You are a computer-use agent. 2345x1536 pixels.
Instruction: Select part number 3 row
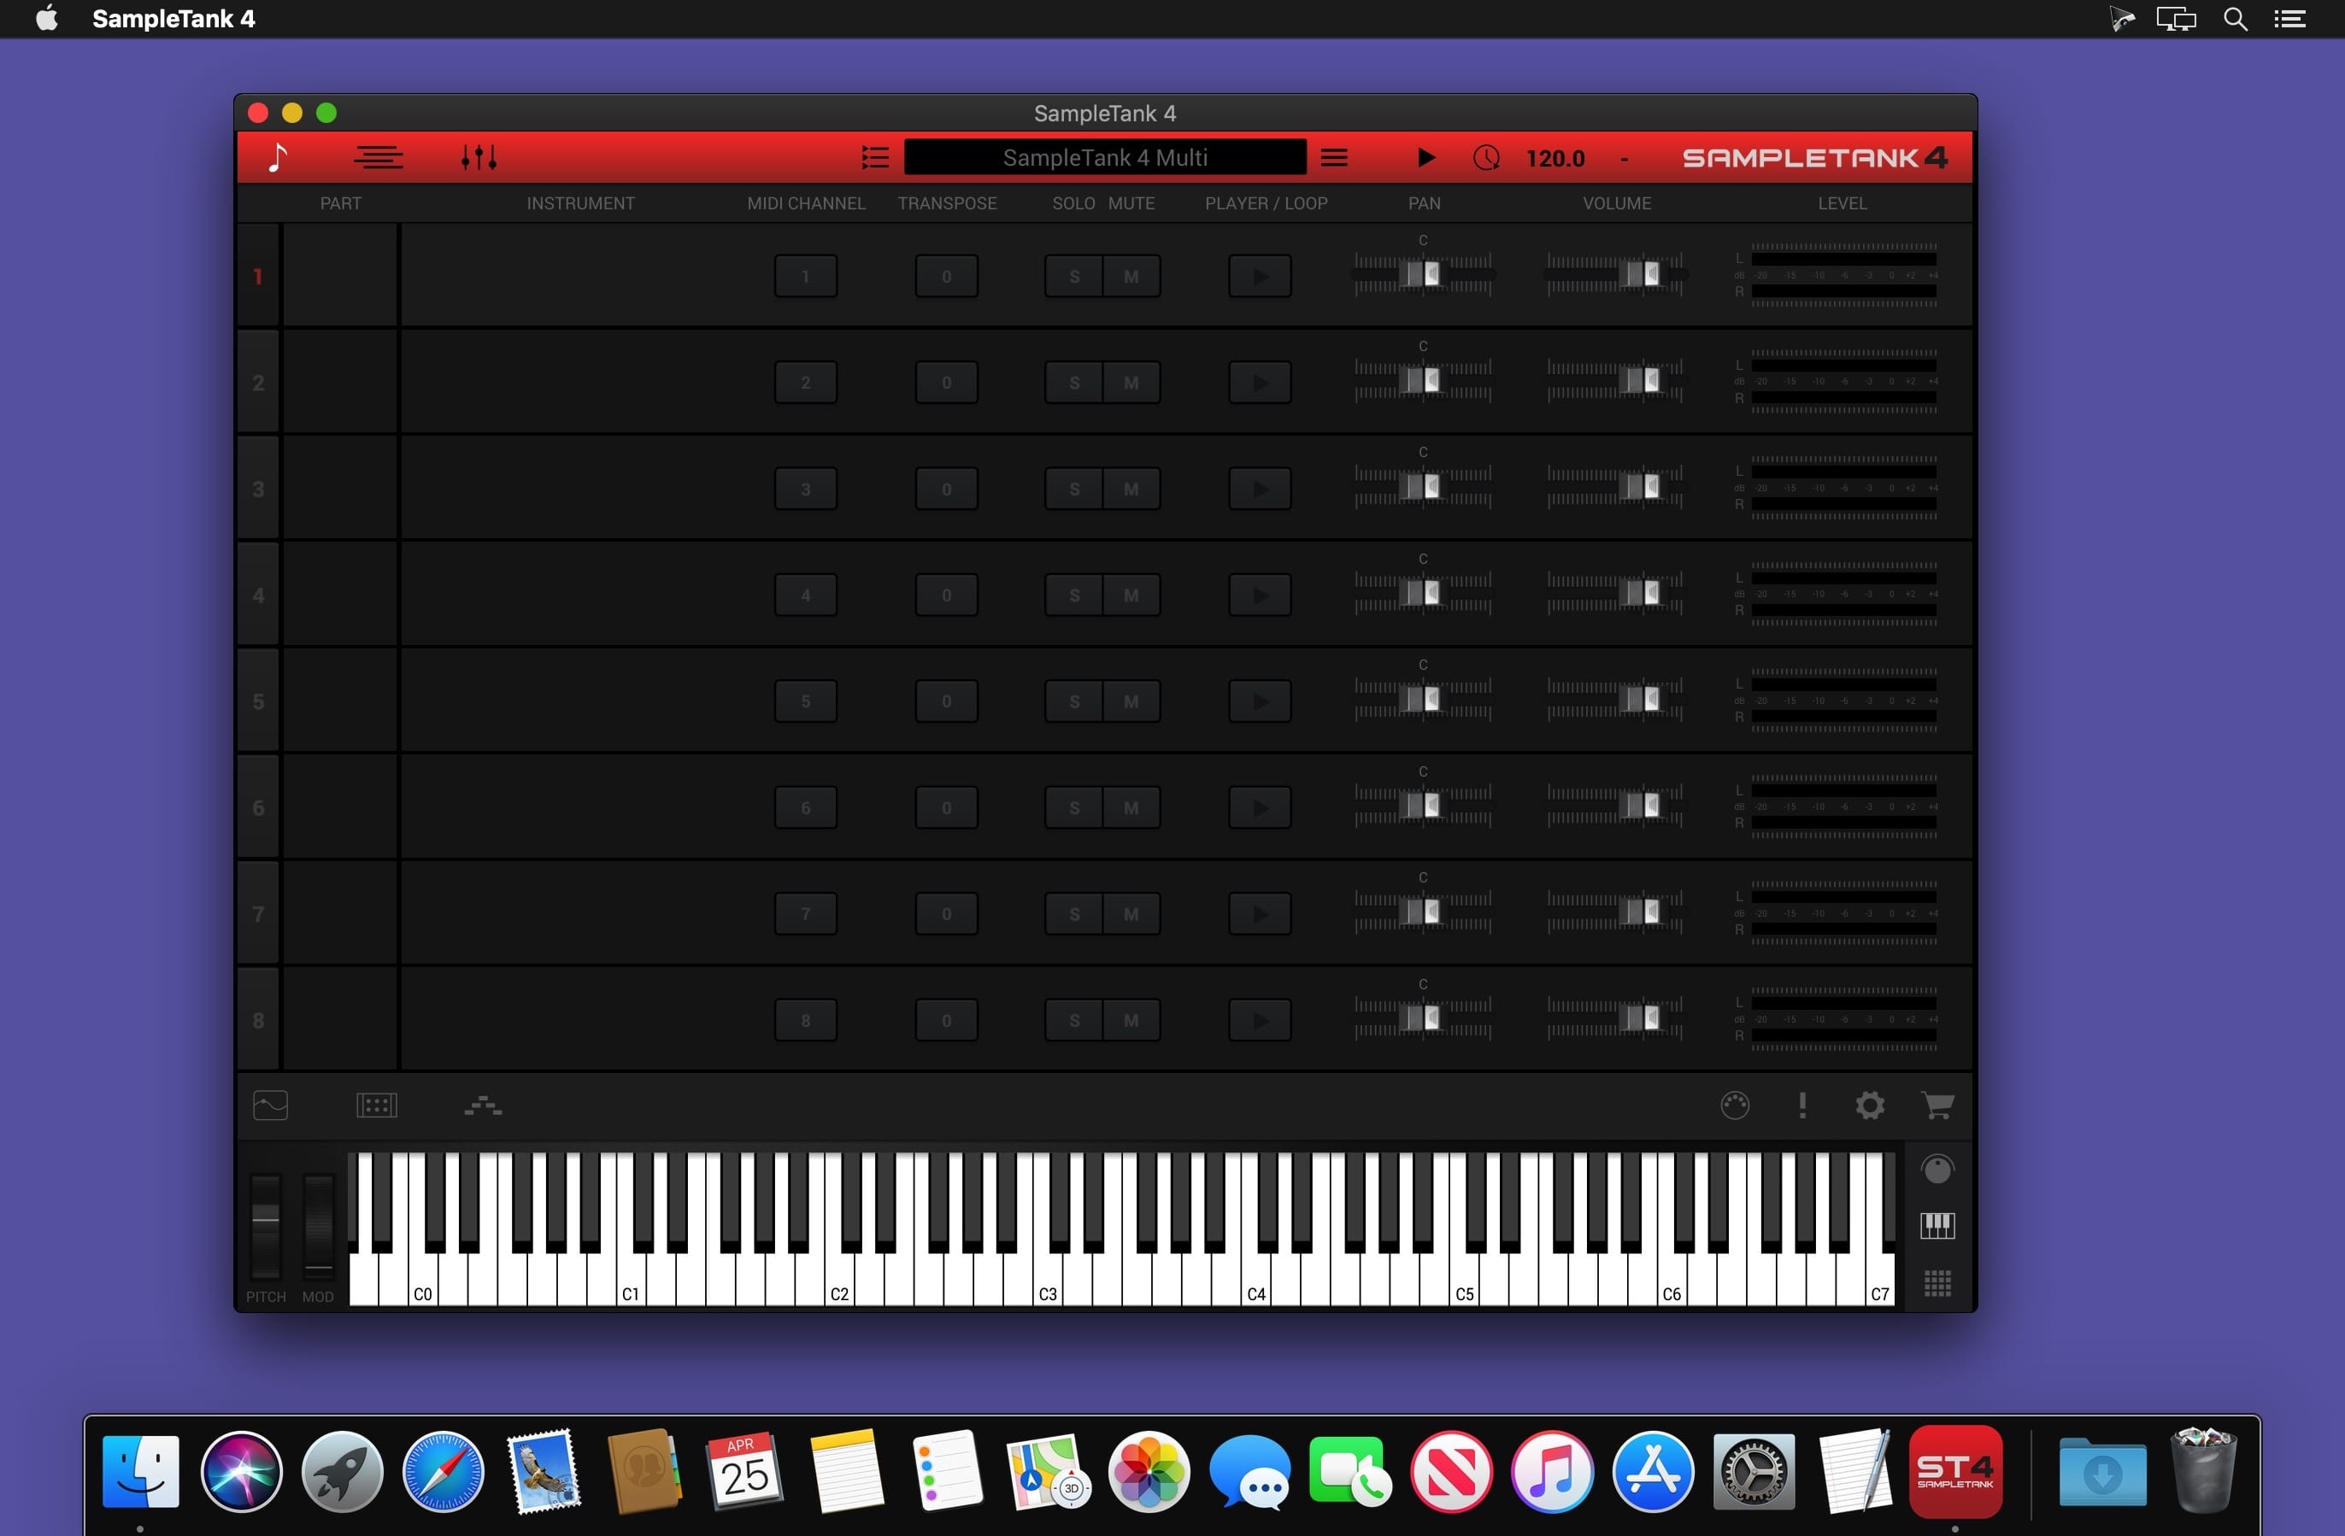[258, 489]
